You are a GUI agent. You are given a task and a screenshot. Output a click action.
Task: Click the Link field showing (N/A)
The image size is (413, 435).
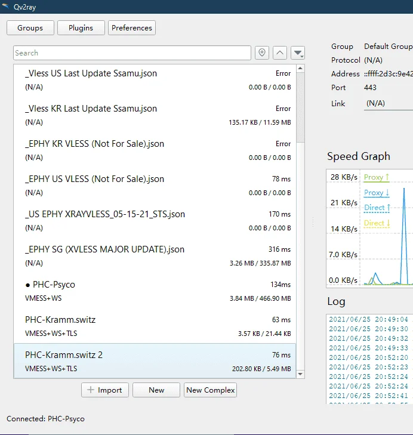coord(389,103)
